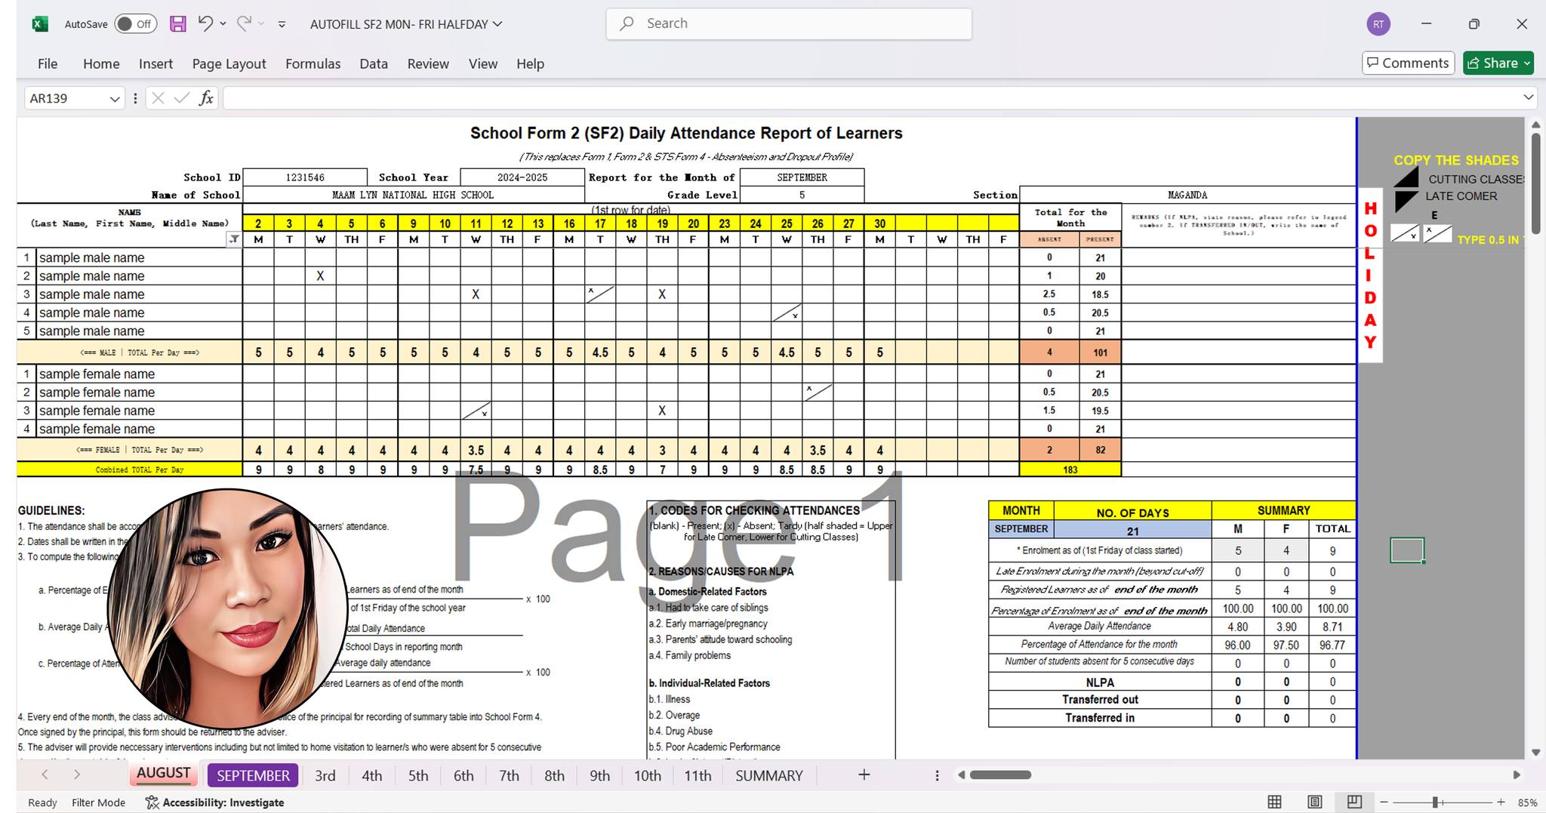Open the Help tab
Screen dimensions: 1546x813
click(x=530, y=63)
